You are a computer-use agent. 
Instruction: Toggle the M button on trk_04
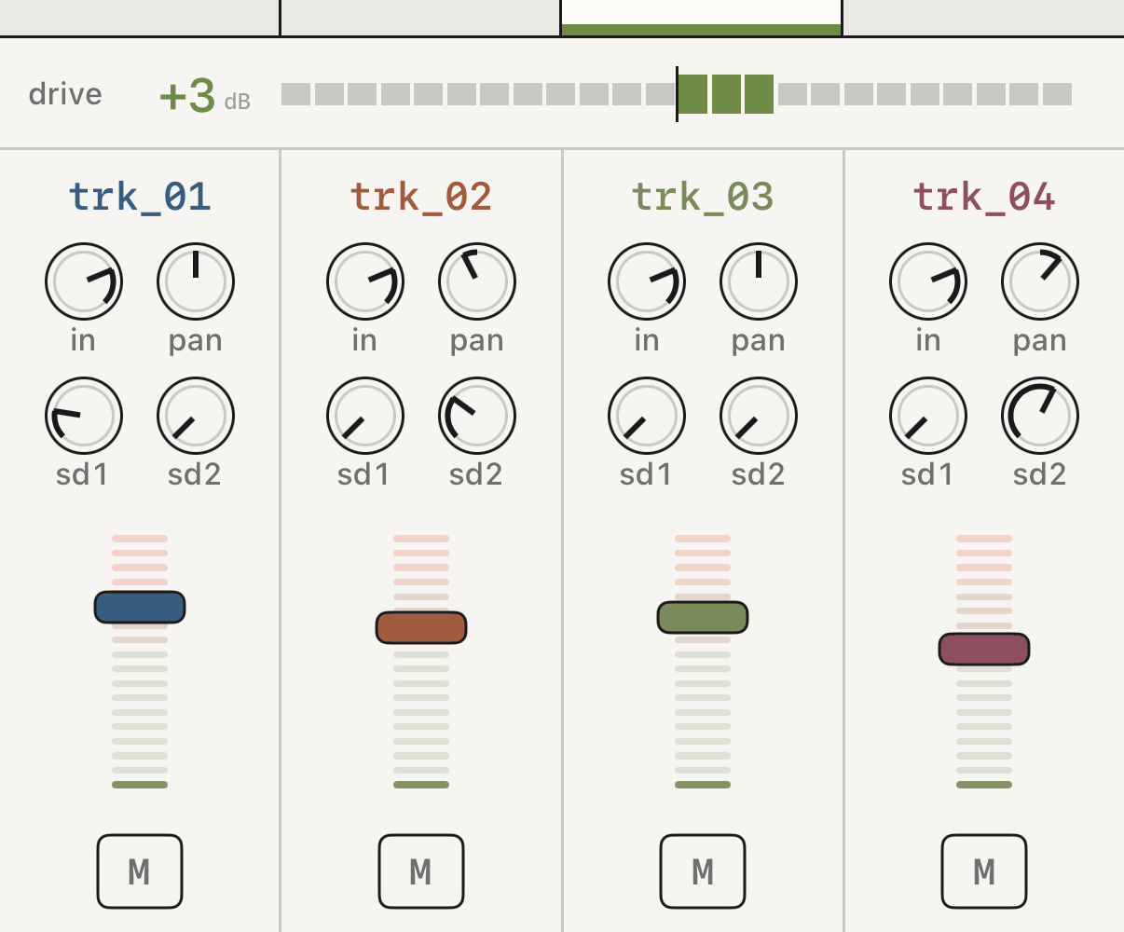pos(984,871)
